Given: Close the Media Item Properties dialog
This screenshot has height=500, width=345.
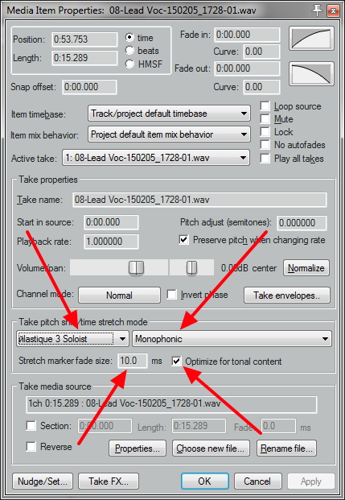Looking at the screenshot, I should click(333, 10).
